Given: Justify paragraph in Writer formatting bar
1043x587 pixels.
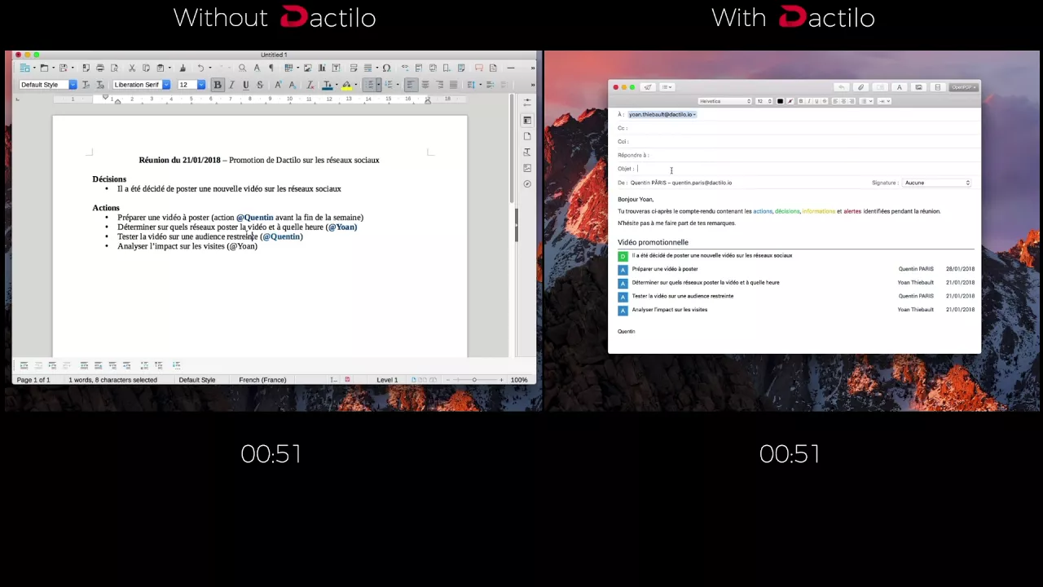Looking at the screenshot, I should 453,85.
